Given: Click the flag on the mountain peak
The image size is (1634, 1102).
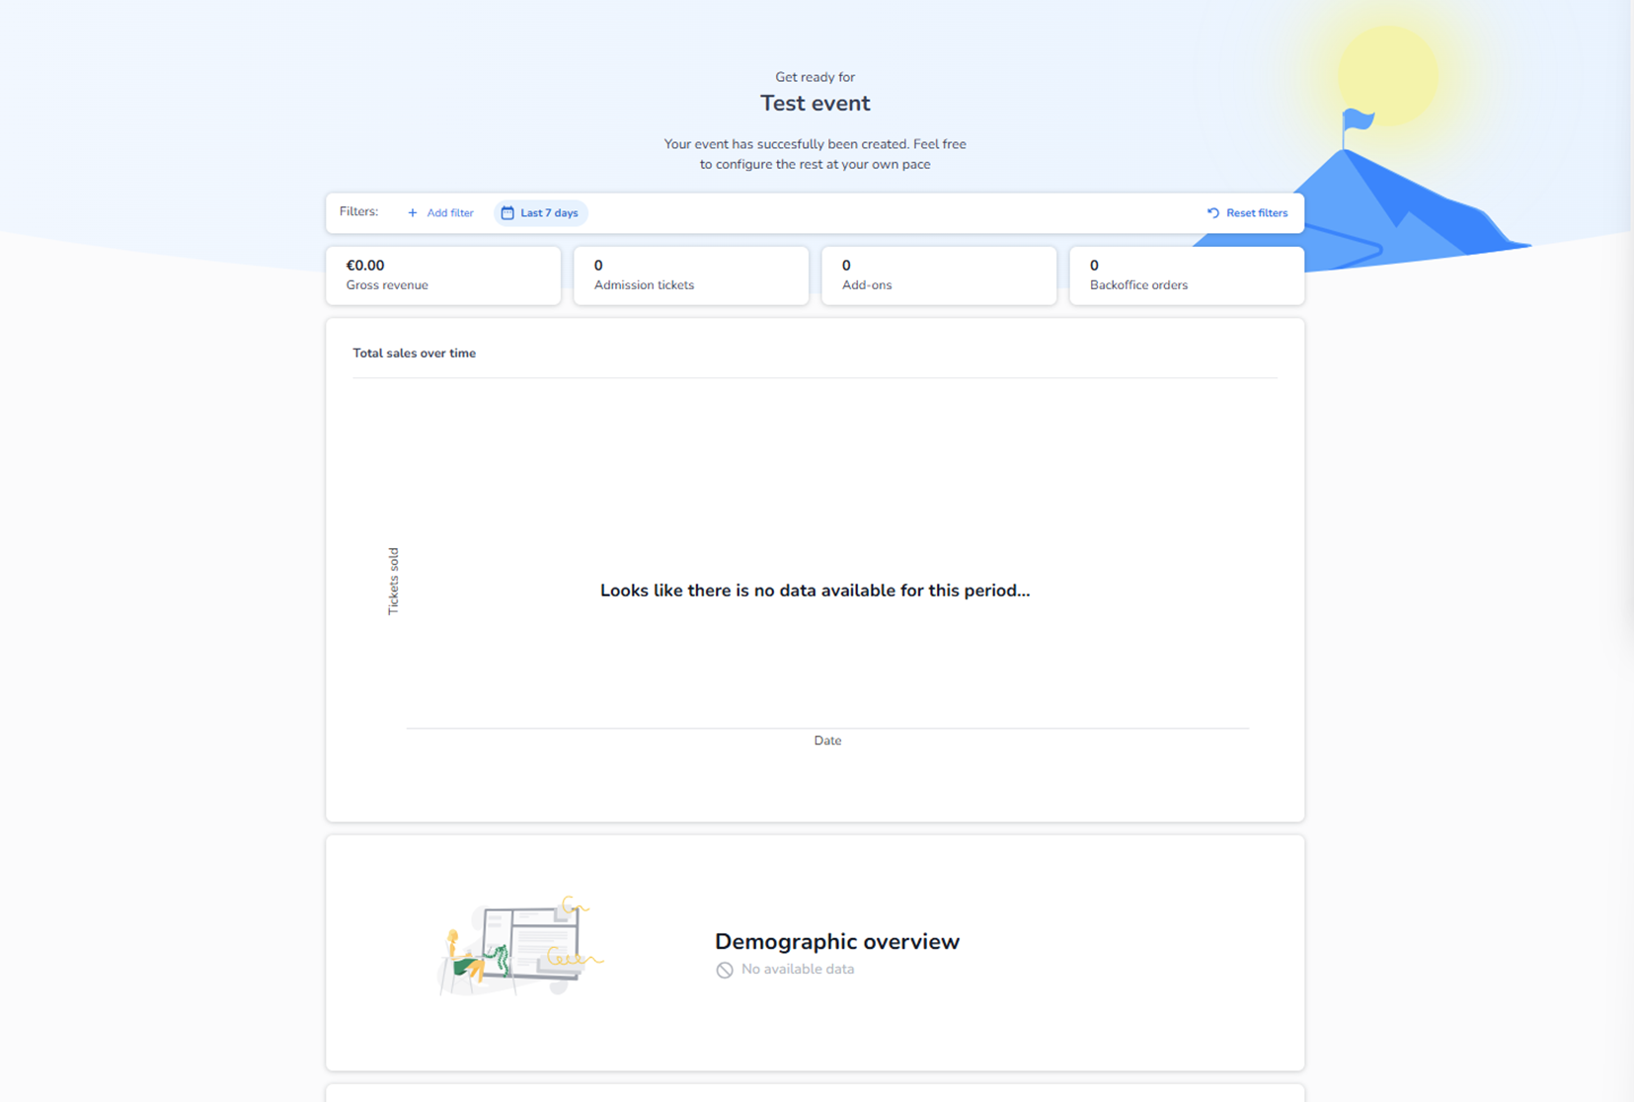Looking at the screenshot, I should pyautogui.click(x=1358, y=121).
